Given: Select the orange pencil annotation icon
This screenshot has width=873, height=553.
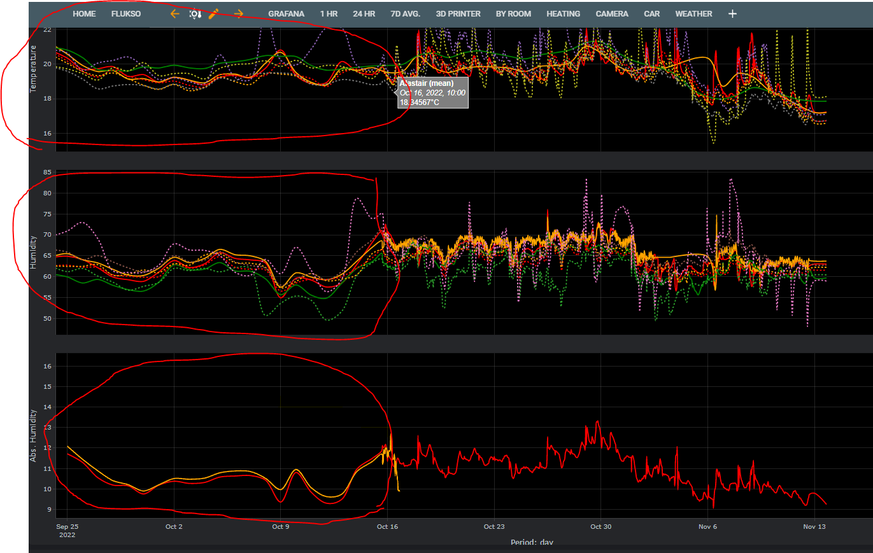Looking at the screenshot, I should pos(214,13).
